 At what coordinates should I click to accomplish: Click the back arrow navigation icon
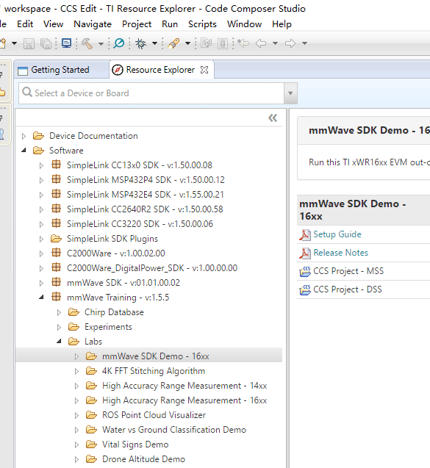(261, 43)
